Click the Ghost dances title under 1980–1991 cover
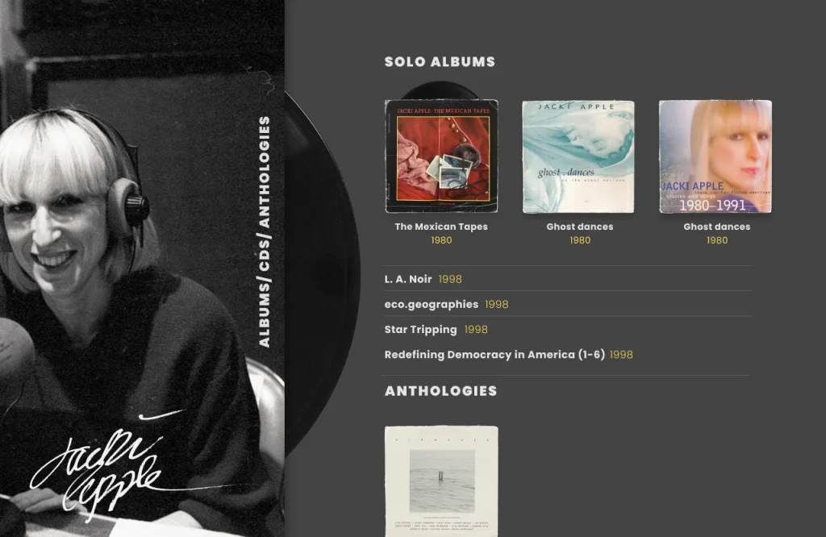This screenshot has height=537, width=826. pyautogui.click(x=716, y=227)
